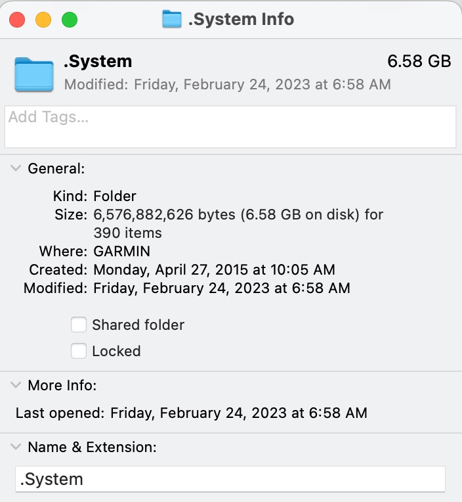Close the .System Info window

(x=17, y=20)
